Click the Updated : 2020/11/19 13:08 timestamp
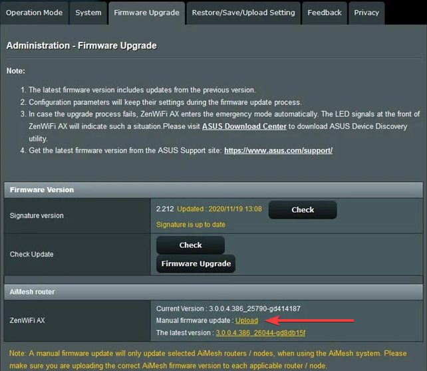Screen dimensions: 427x371 (219, 209)
